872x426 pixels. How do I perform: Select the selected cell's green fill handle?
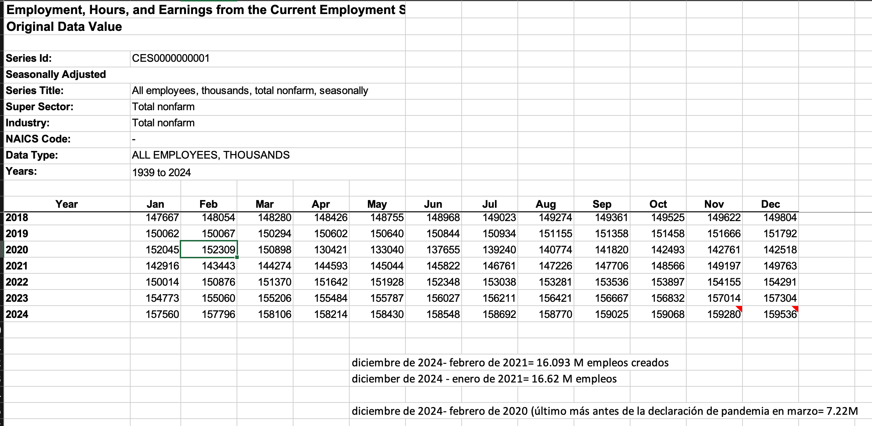pyautogui.click(x=237, y=257)
